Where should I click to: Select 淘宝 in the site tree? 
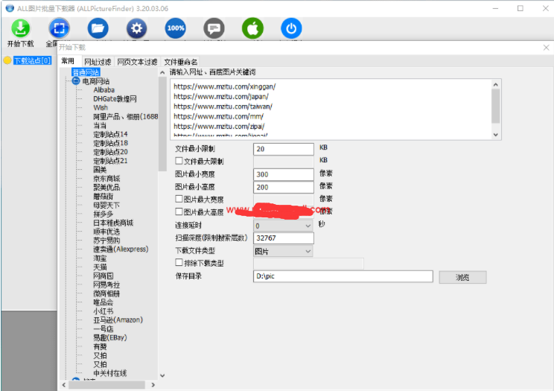click(100, 258)
